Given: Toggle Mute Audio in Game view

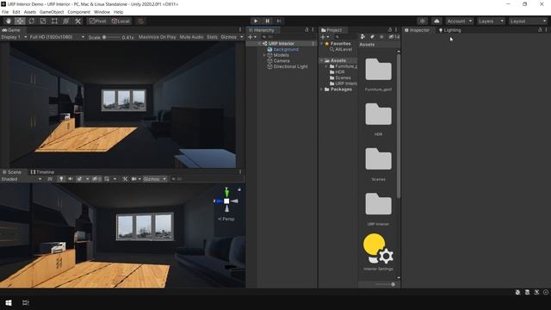Looking at the screenshot, I should (x=191, y=37).
